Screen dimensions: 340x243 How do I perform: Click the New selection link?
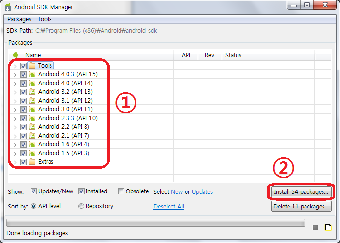click(177, 192)
